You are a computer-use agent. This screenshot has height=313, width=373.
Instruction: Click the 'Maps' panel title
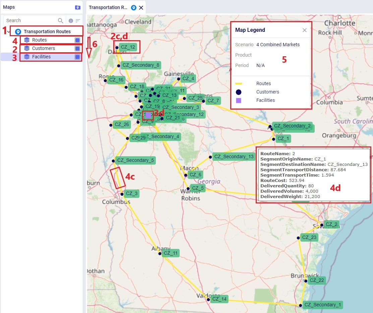click(x=9, y=7)
